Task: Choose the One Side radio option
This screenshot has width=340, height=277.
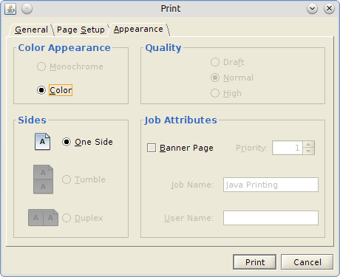Action: point(67,142)
